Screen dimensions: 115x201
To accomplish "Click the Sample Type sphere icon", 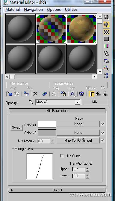I will click(106, 17).
